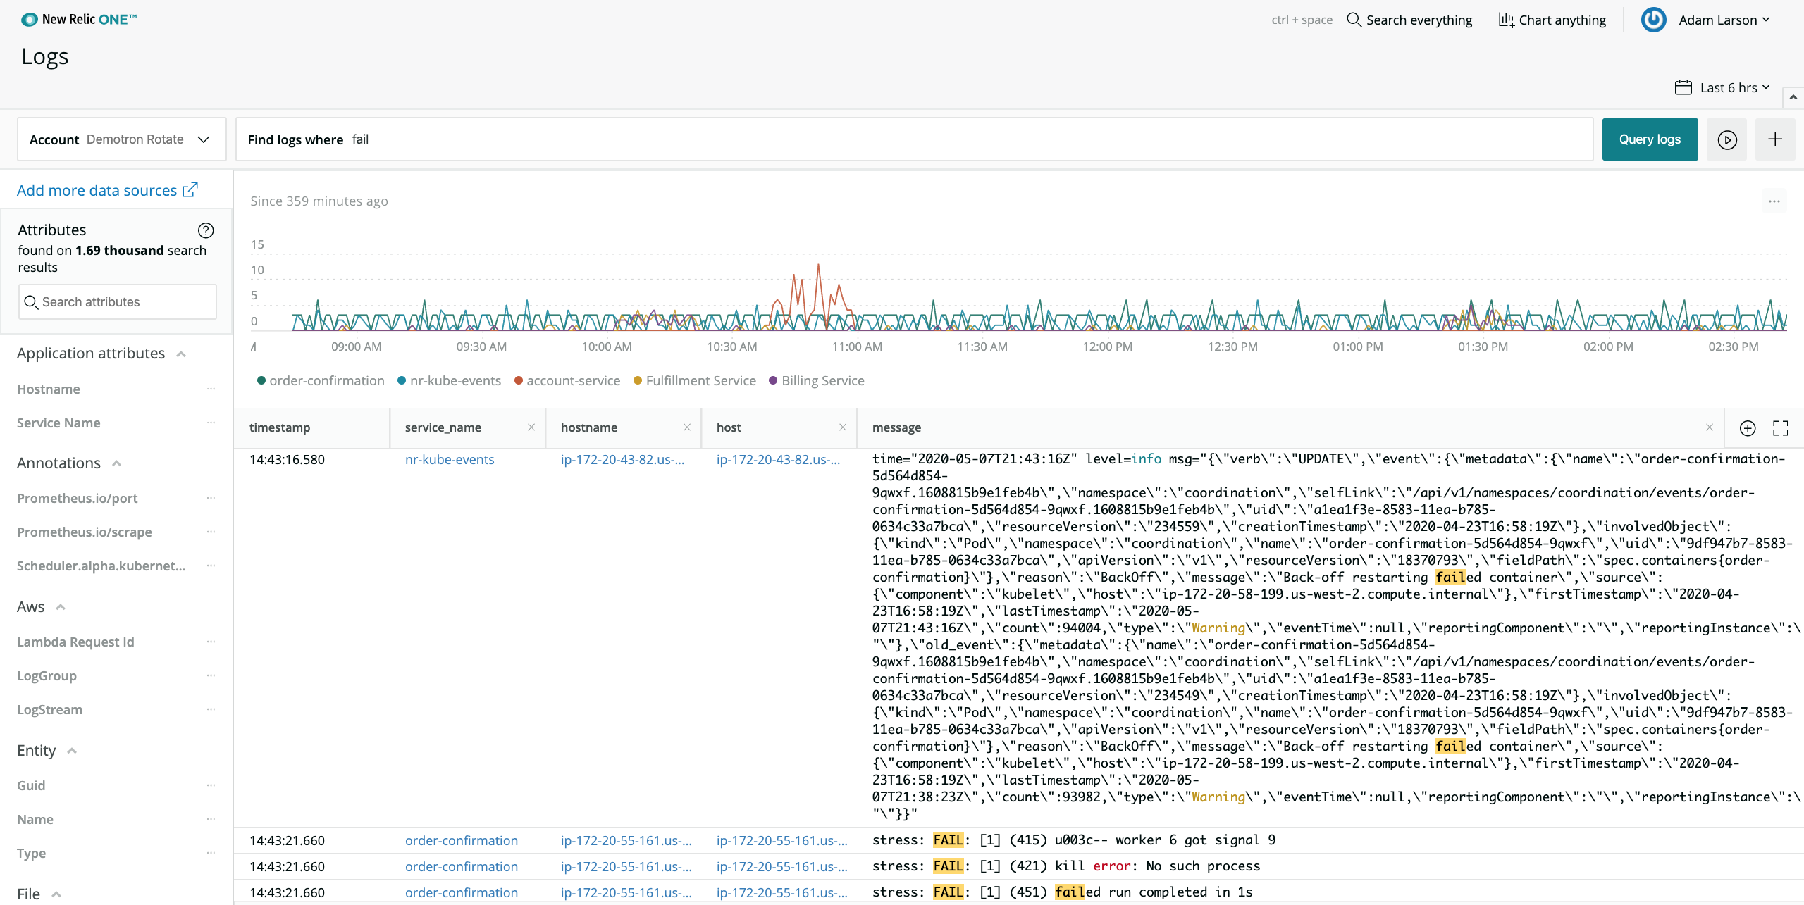Click the Adam Larson user avatar
Viewport: 1804px width, 905px height.
point(1653,20)
